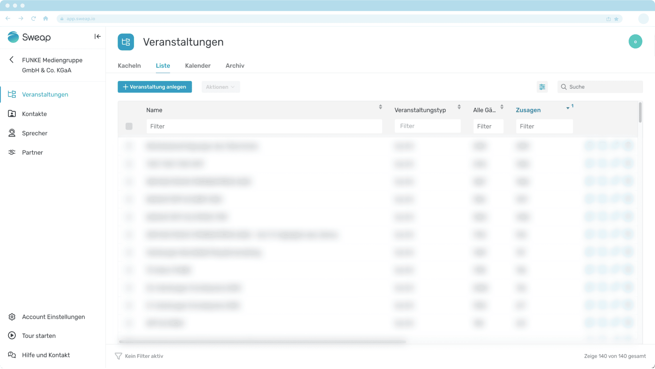
Task: Expand the Aktionen dropdown
Action: tap(220, 87)
